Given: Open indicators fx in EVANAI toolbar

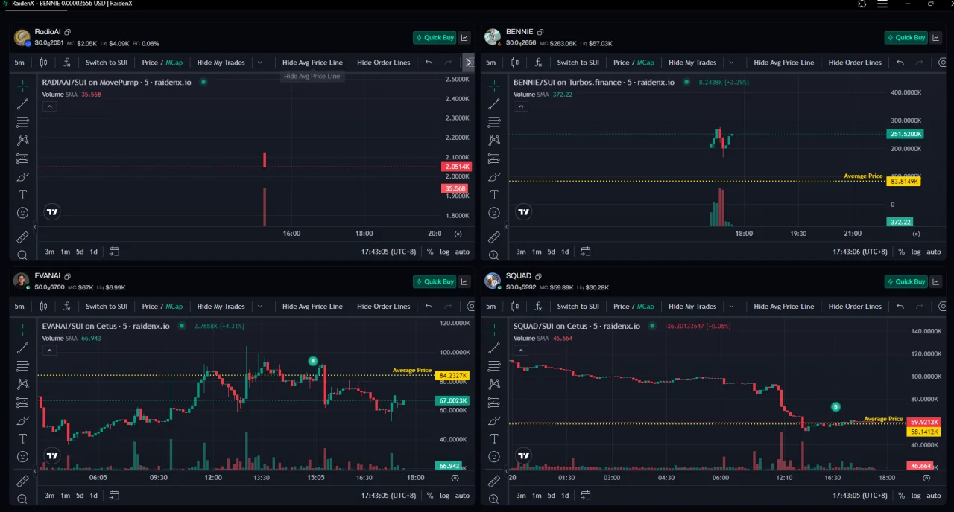Looking at the screenshot, I should coord(67,307).
